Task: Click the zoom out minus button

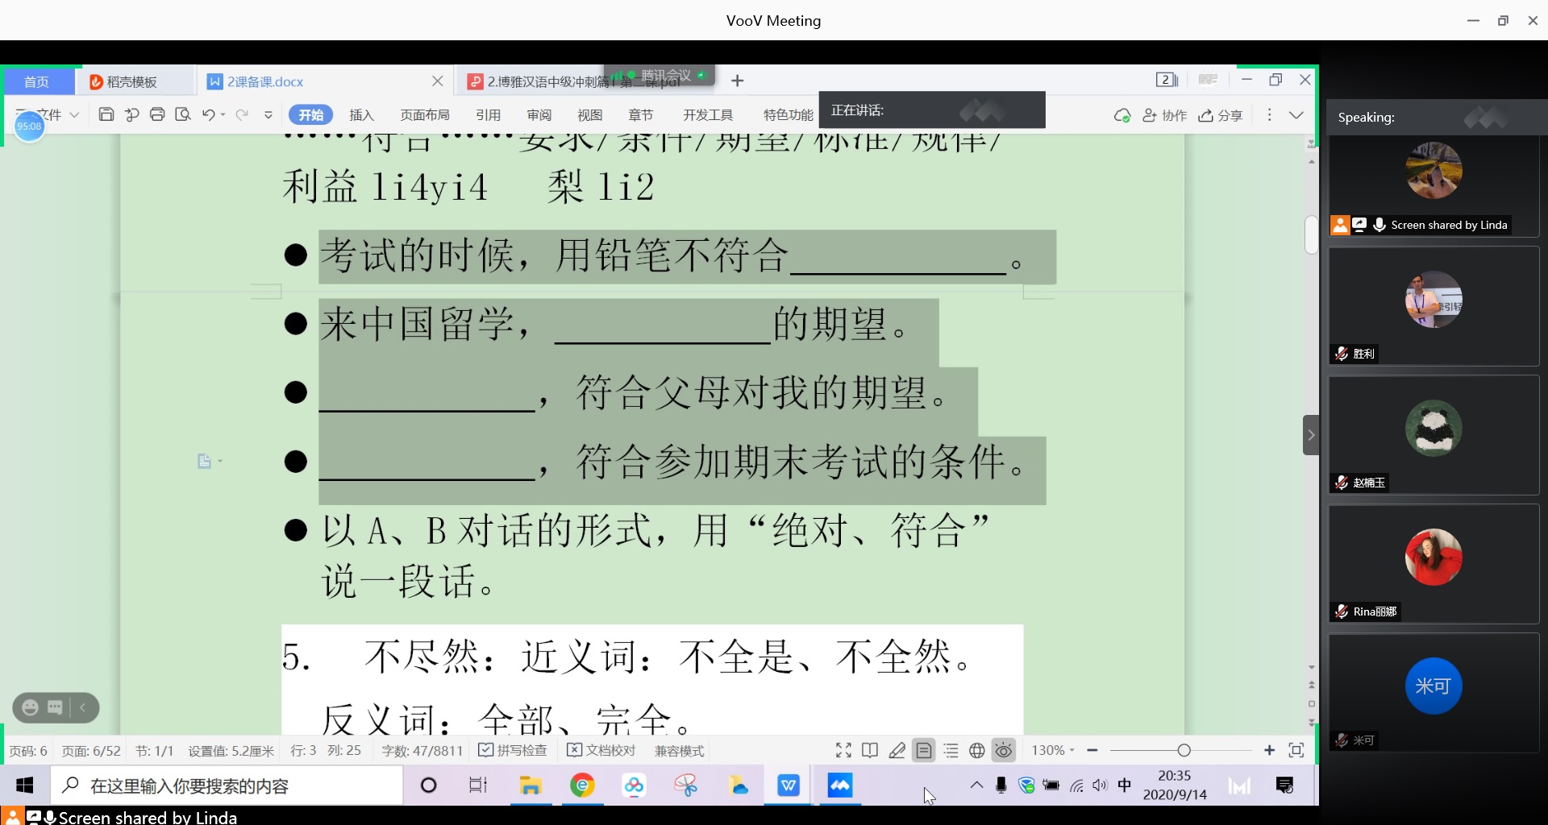Action: 1092,750
